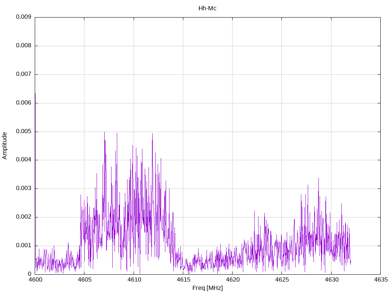Viewport: 391px width, 293px height.
Task: Click the vertical Amplitude y-axis label
Action: pyautogui.click(x=5, y=145)
